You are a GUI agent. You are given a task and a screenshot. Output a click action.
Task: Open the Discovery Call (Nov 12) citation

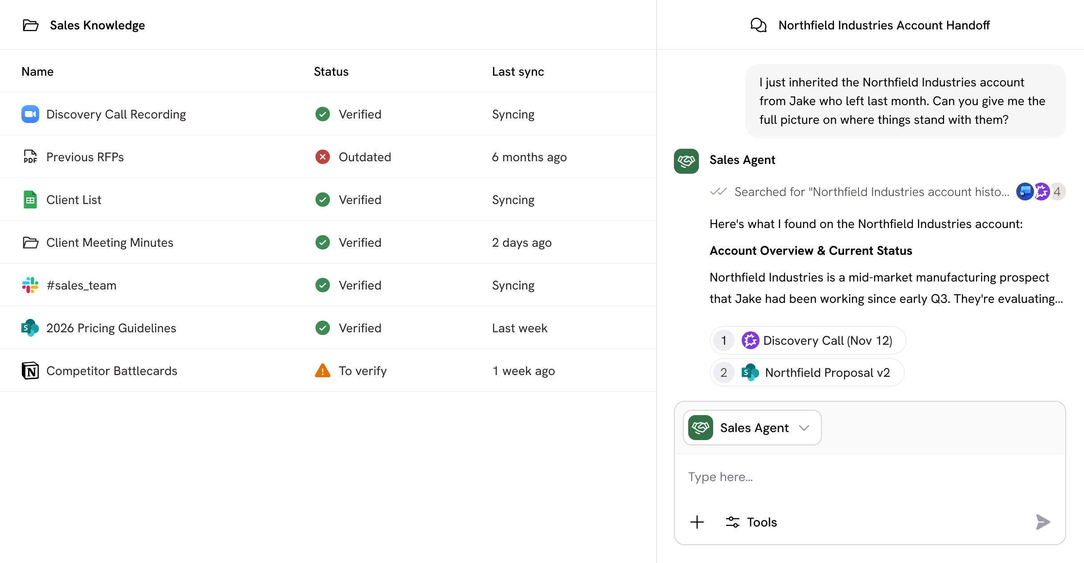click(x=807, y=340)
